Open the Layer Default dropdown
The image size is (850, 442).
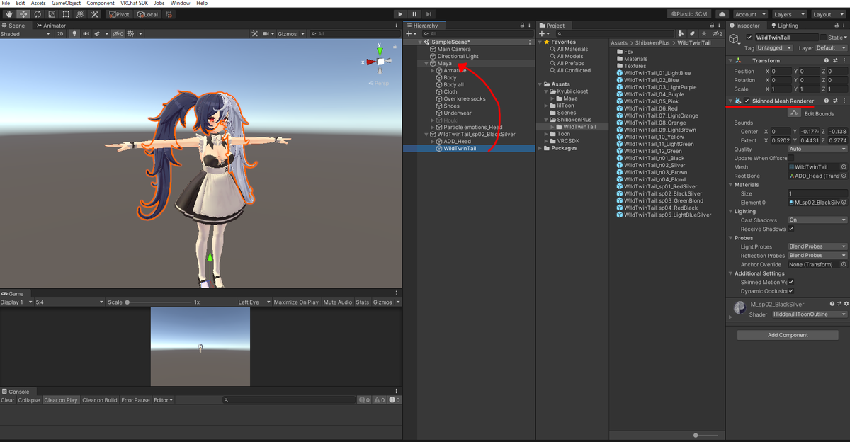coord(831,48)
